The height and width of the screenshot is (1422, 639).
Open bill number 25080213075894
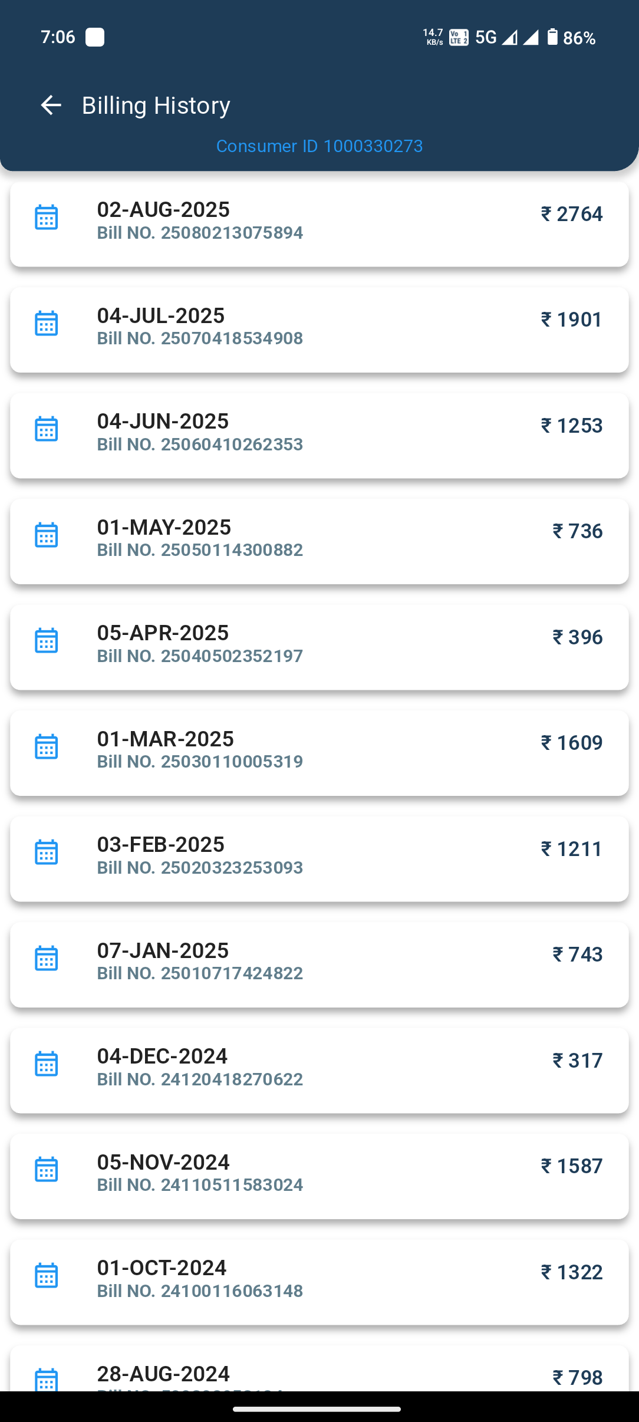point(200,233)
